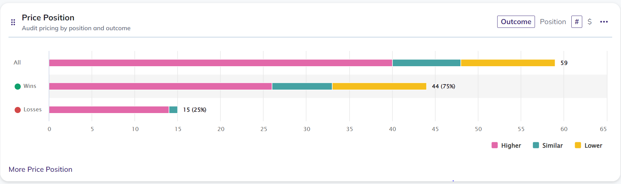Select the teal Similar segment in All bar
Screen dimensions: 621x184
[426, 63]
